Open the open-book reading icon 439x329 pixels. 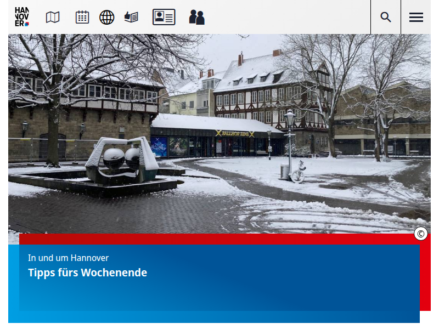[x=131, y=17]
